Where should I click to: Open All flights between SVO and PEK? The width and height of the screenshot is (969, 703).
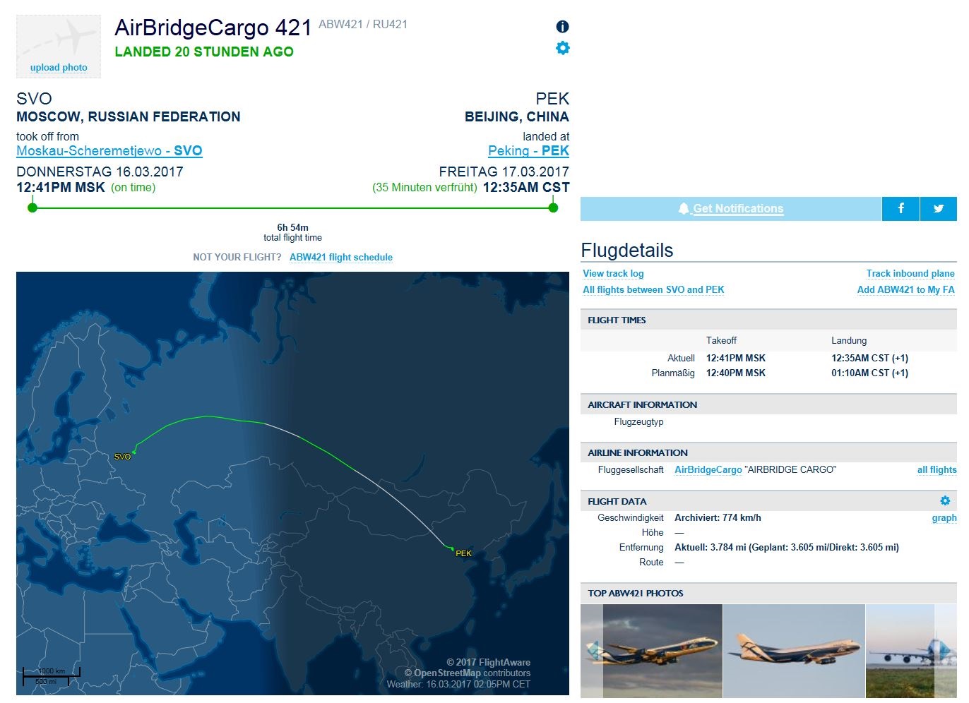pyautogui.click(x=653, y=290)
